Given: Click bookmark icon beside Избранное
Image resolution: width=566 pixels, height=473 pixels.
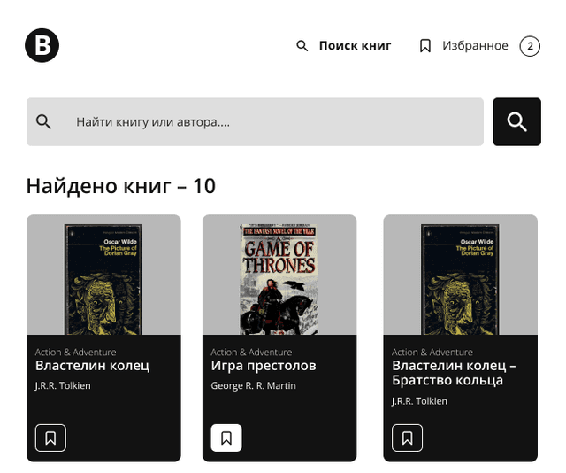Looking at the screenshot, I should point(425,46).
